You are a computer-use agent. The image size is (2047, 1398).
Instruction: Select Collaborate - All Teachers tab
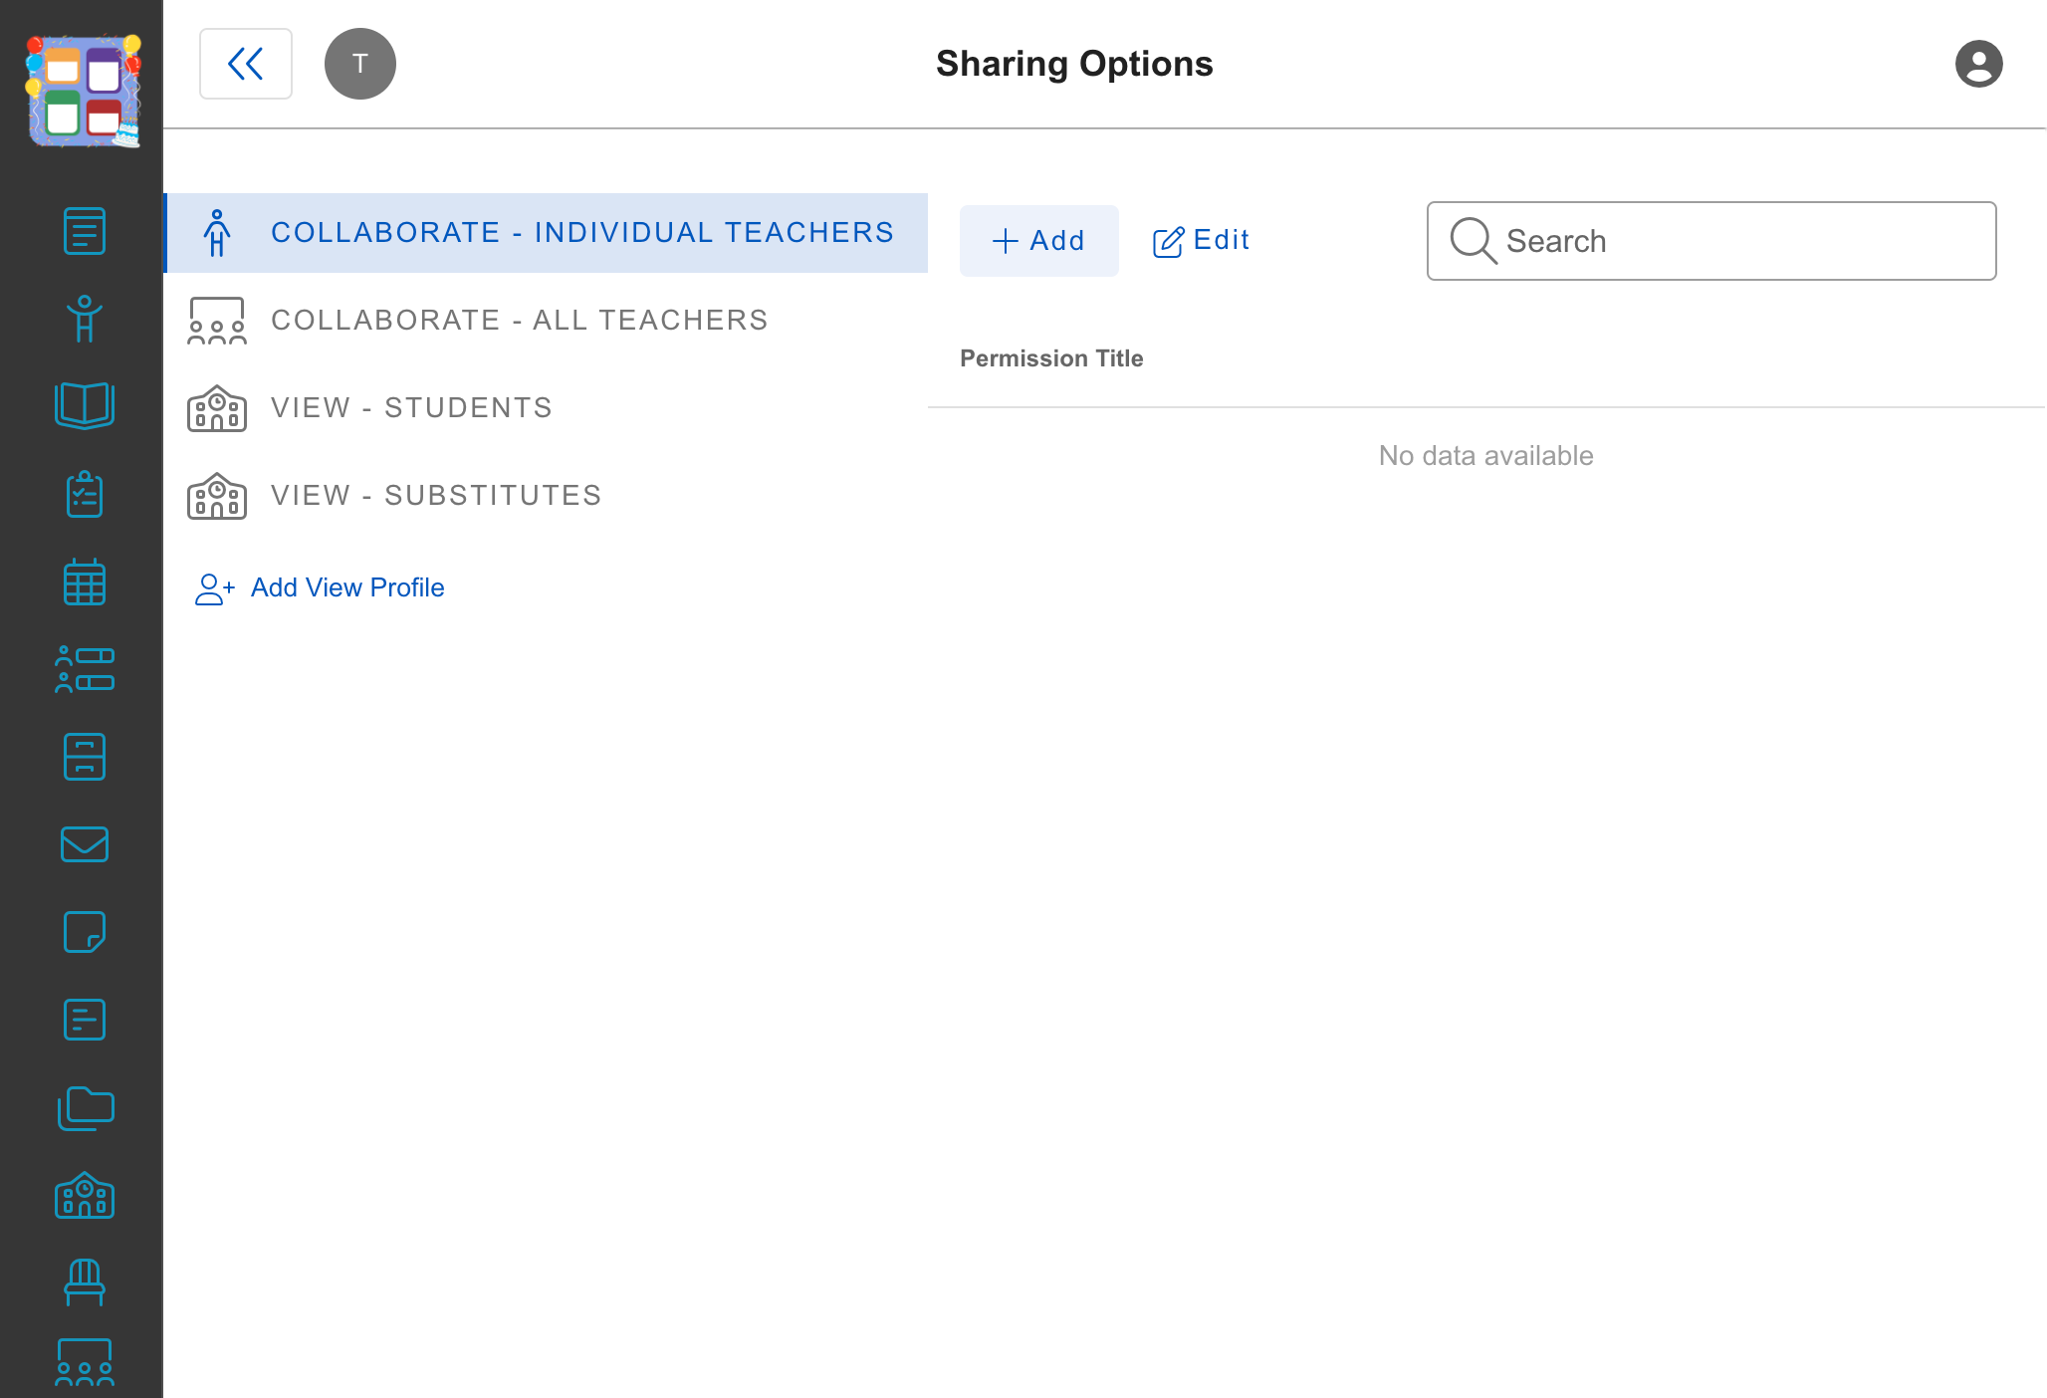pos(546,321)
